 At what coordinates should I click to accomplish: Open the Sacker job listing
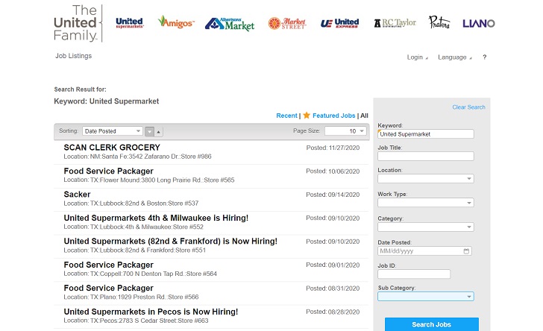(77, 195)
